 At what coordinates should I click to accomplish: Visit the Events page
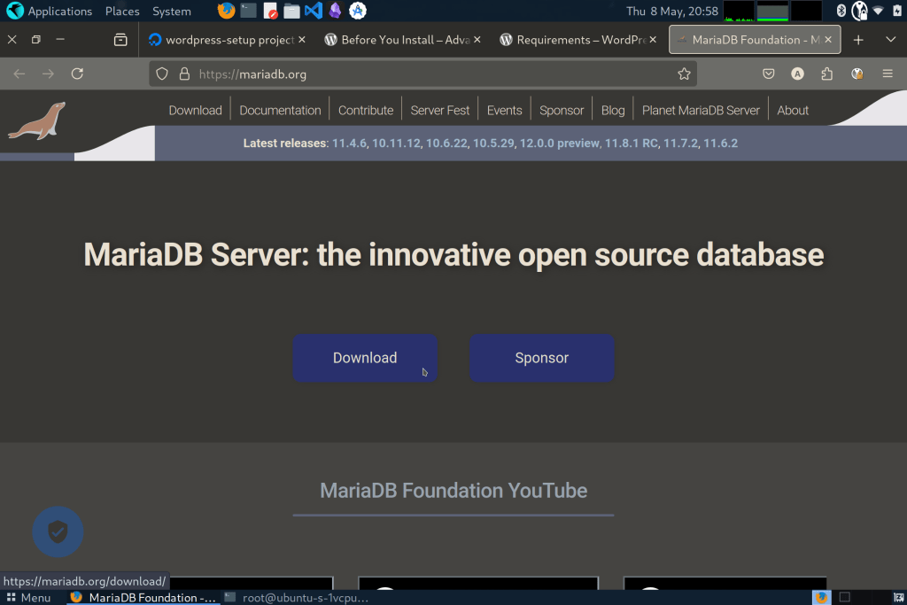point(504,110)
